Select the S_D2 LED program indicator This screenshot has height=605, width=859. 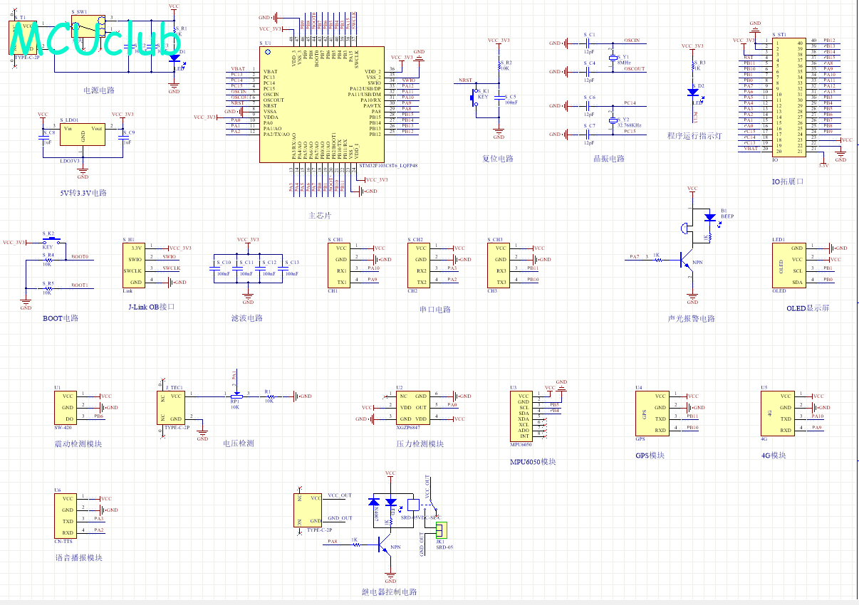pos(692,92)
